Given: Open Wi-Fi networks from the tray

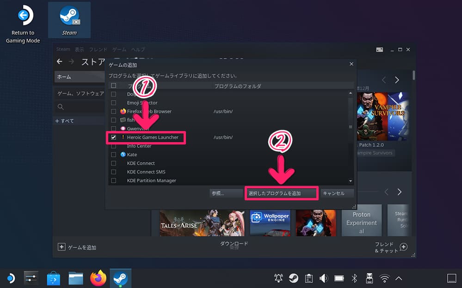Looking at the screenshot, I should coord(384,278).
